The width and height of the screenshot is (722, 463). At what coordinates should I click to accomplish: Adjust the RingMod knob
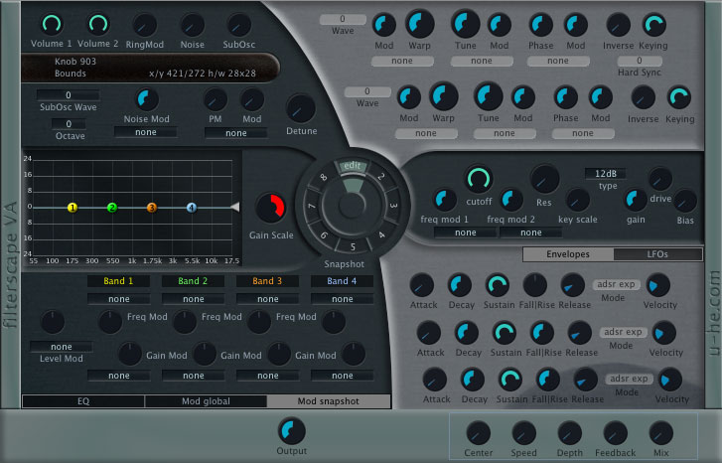pos(145,26)
